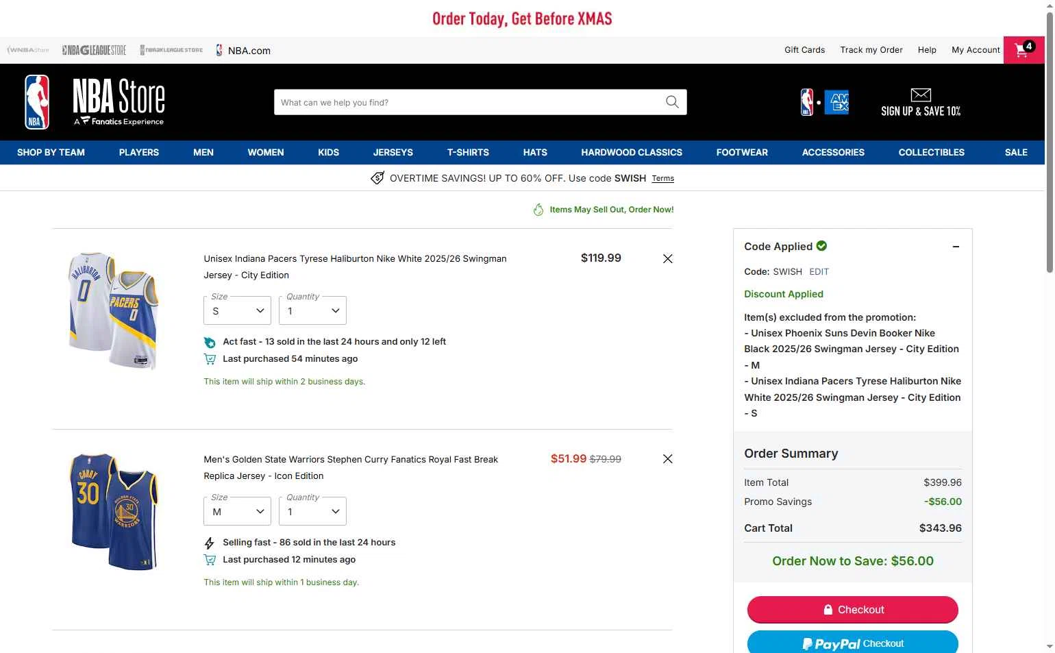Open the Women menu
This screenshot has width=1055, height=653.
(x=266, y=152)
